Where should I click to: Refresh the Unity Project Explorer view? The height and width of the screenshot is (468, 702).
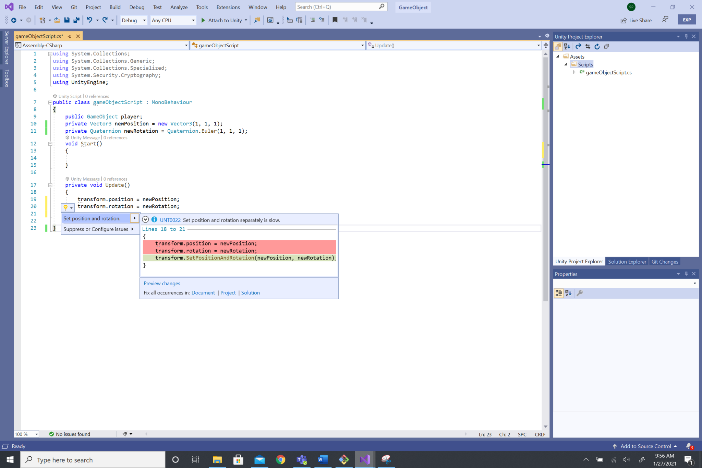tap(597, 46)
